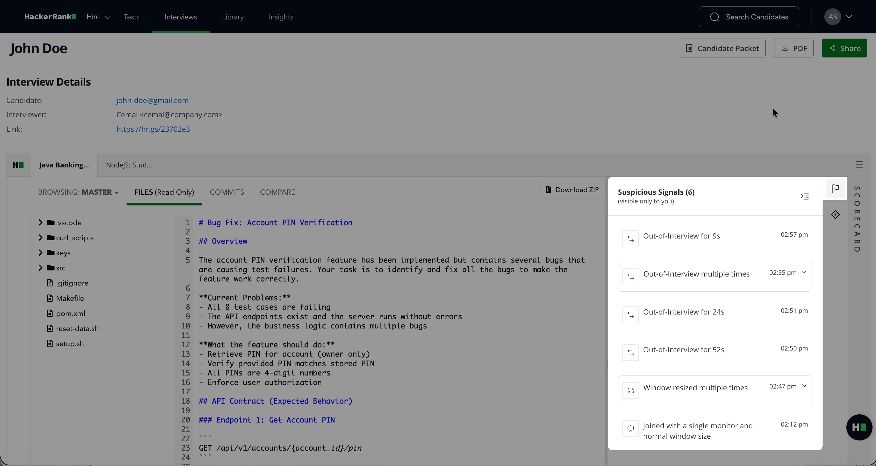Click the Search Candidates field

[749, 17]
